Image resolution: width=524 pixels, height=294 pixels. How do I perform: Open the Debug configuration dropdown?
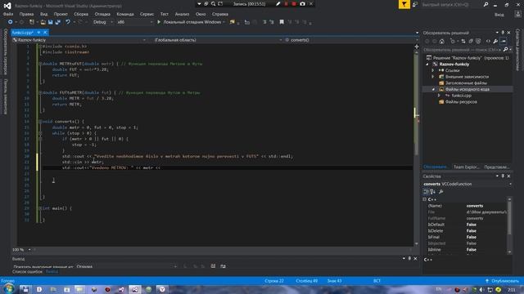(102, 22)
